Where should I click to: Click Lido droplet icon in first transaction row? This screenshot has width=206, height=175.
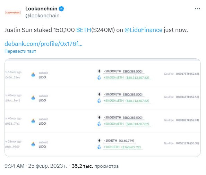(33, 75)
